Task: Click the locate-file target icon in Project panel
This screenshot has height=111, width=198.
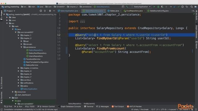Action: (41, 11)
